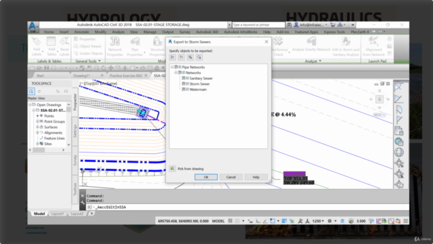Click Edit in Storm and Sanitary Analysis

(346, 47)
